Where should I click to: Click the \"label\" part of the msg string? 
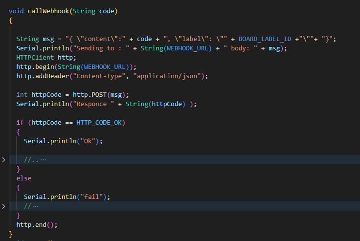(191, 39)
